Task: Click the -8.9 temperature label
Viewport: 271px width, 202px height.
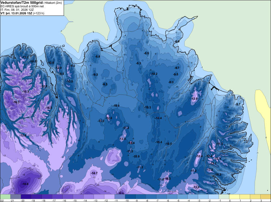Action: pos(98,56)
